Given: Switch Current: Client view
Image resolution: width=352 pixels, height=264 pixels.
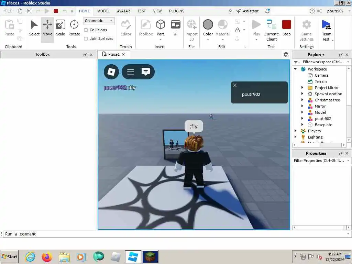Looking at the screenshot, I should (272, 30).
